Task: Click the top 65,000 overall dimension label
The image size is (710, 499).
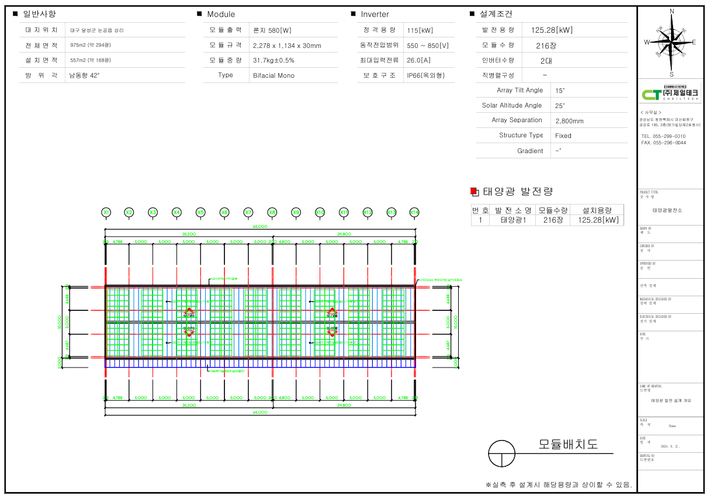Action: [x=260, y=226]
